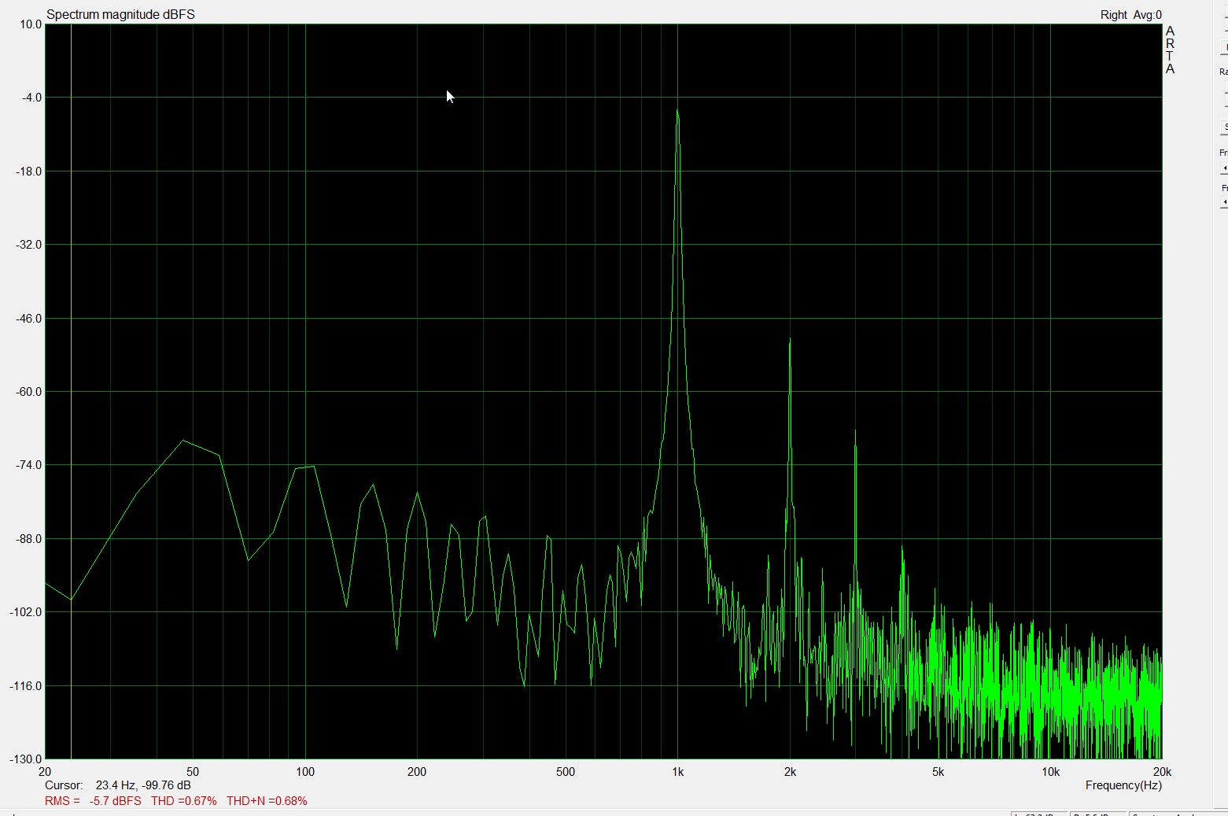Click the 'Frequency(Hz)' axis label

tap(1123, 785)
